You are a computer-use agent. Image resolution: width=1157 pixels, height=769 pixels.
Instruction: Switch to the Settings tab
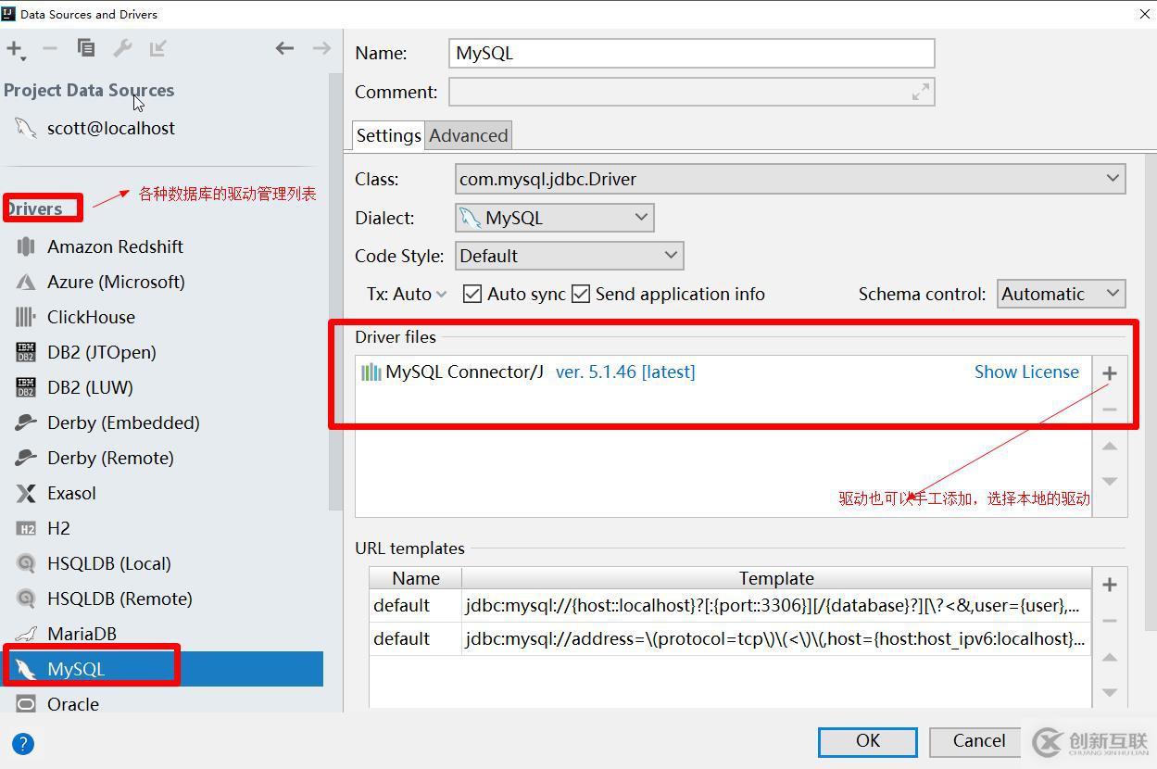pos(388,135)
